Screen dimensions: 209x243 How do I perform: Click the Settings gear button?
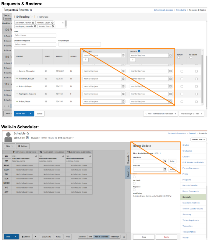click(22, 146)
